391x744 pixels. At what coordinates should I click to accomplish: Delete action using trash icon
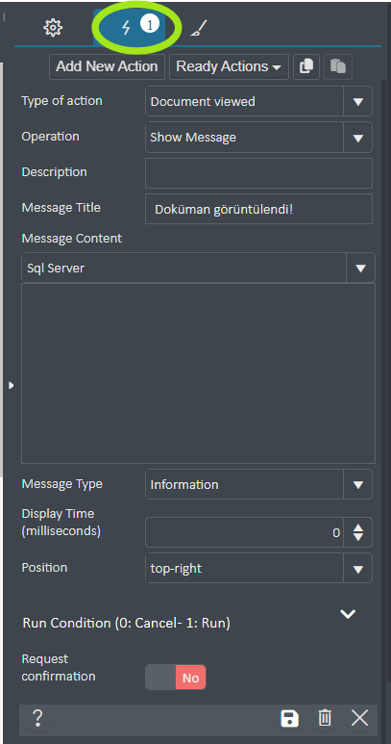[x=325, y=718]
